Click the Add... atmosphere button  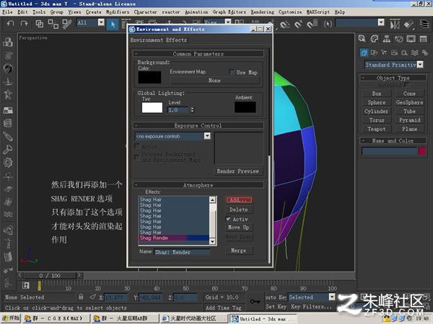[239, 199]
